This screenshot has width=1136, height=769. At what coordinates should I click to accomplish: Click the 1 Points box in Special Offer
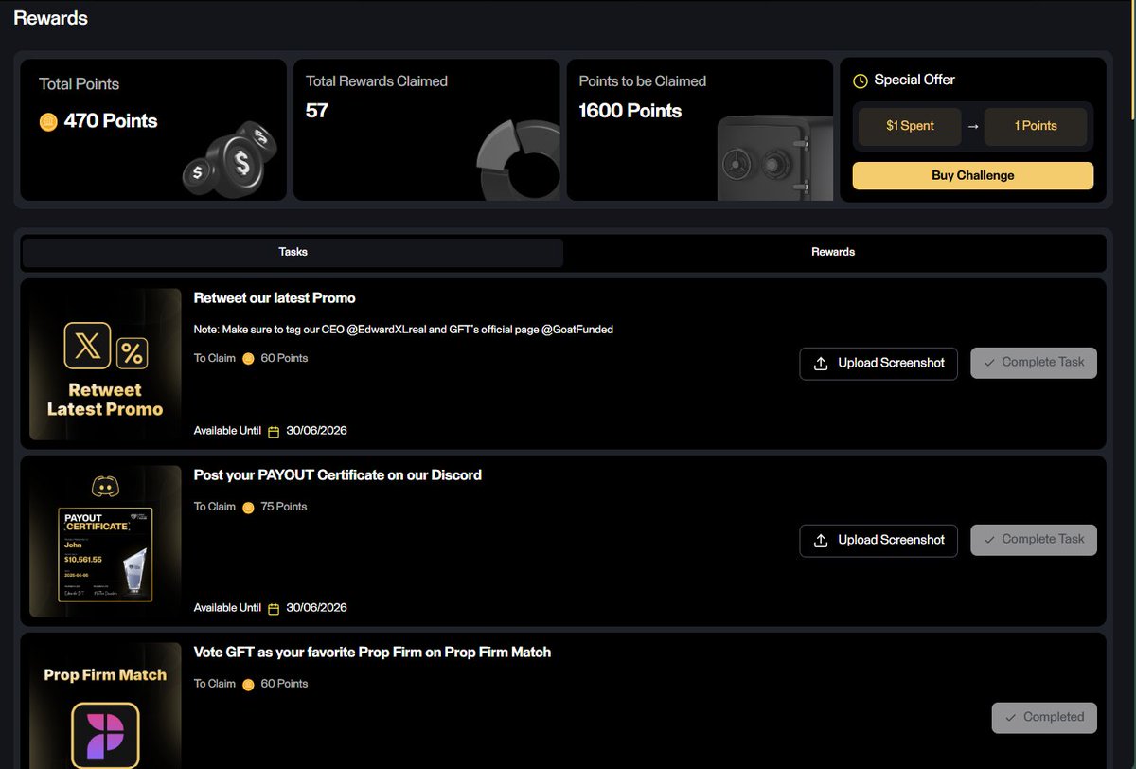(1036, 126)
